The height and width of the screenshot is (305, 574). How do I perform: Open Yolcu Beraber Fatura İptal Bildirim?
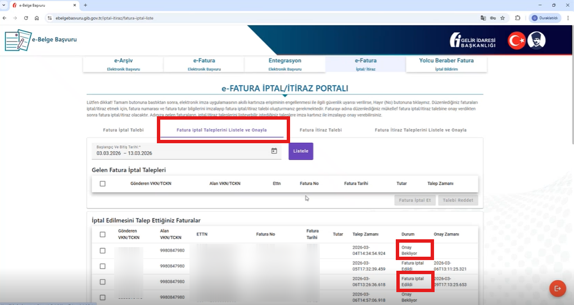tap(446, 65)
